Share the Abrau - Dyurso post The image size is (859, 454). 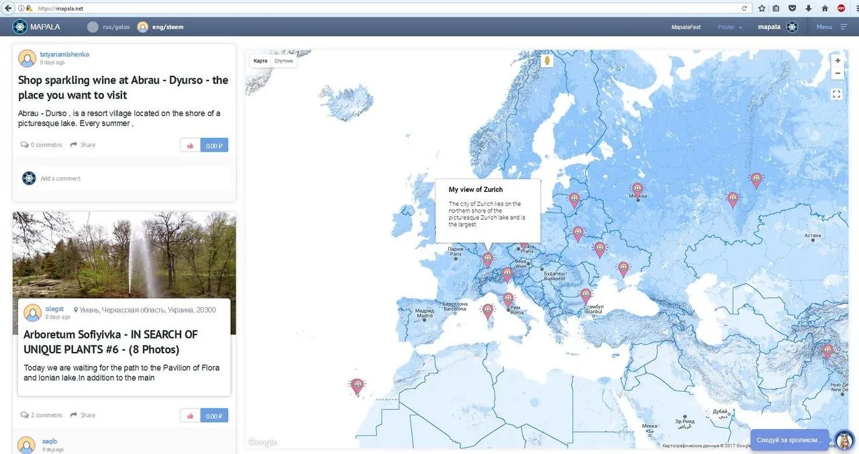click(x=83, y=145)
